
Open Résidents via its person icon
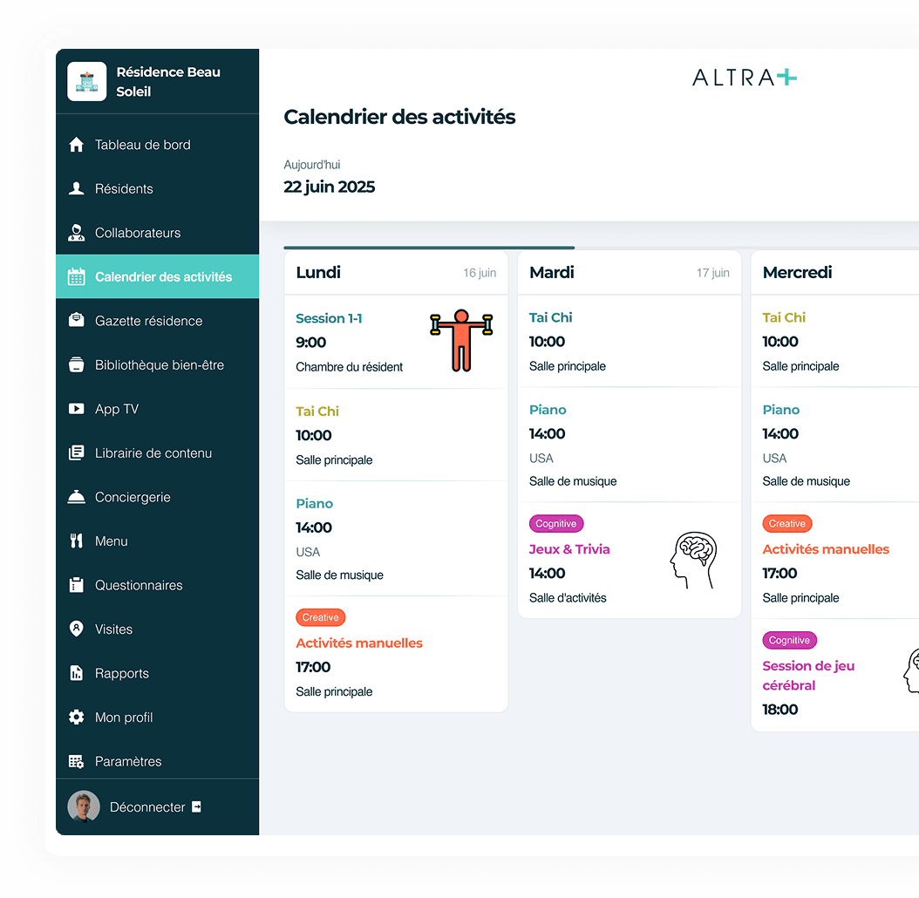pyautogui.click(x=77, y=188)
